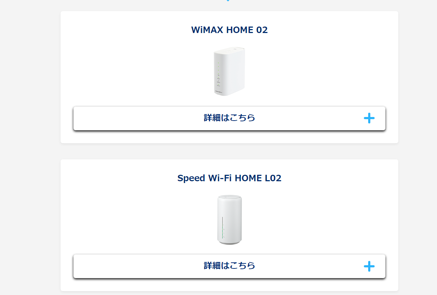
Task: Expand the WiMAX HOME 02 詳細はこちら panel
Action: click(229, 118)
